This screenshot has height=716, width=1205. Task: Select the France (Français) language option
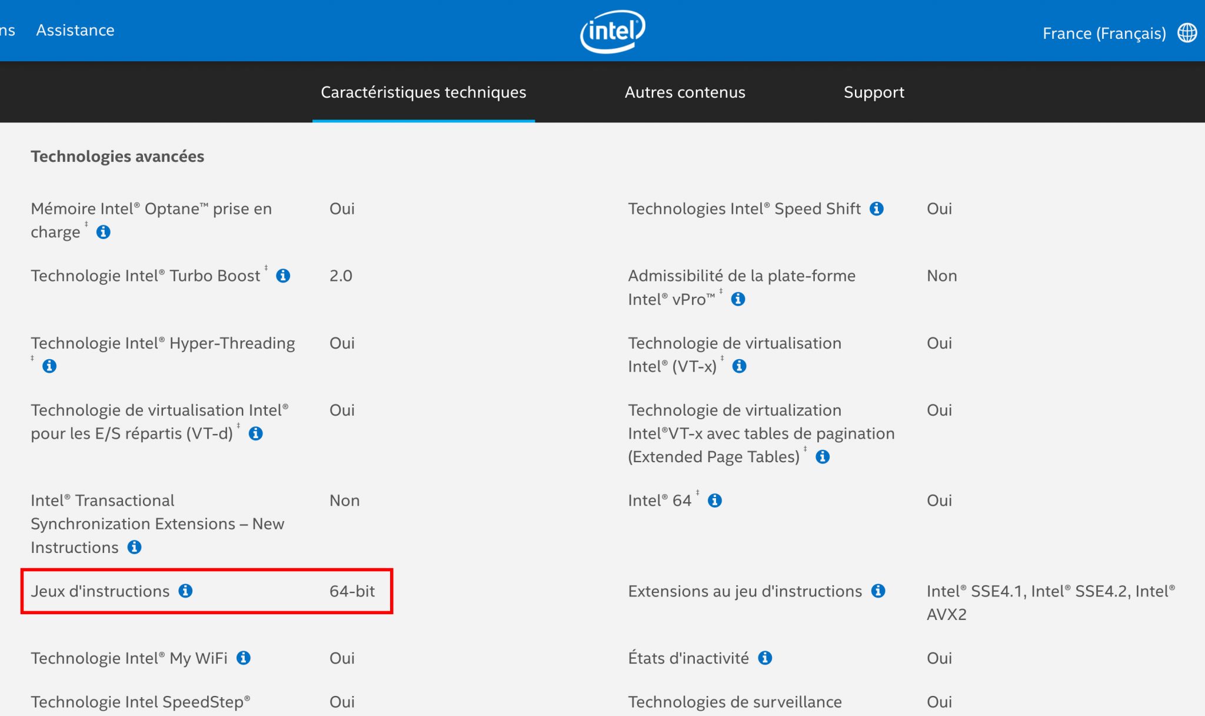(x=1103, y=33)
